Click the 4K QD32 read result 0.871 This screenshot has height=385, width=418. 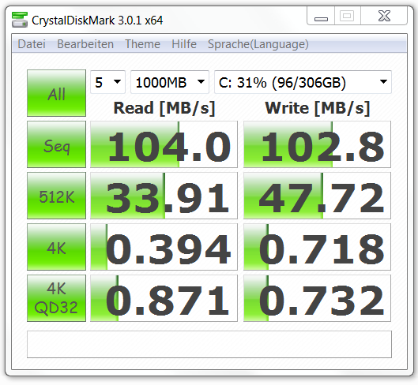click(164, 298)
